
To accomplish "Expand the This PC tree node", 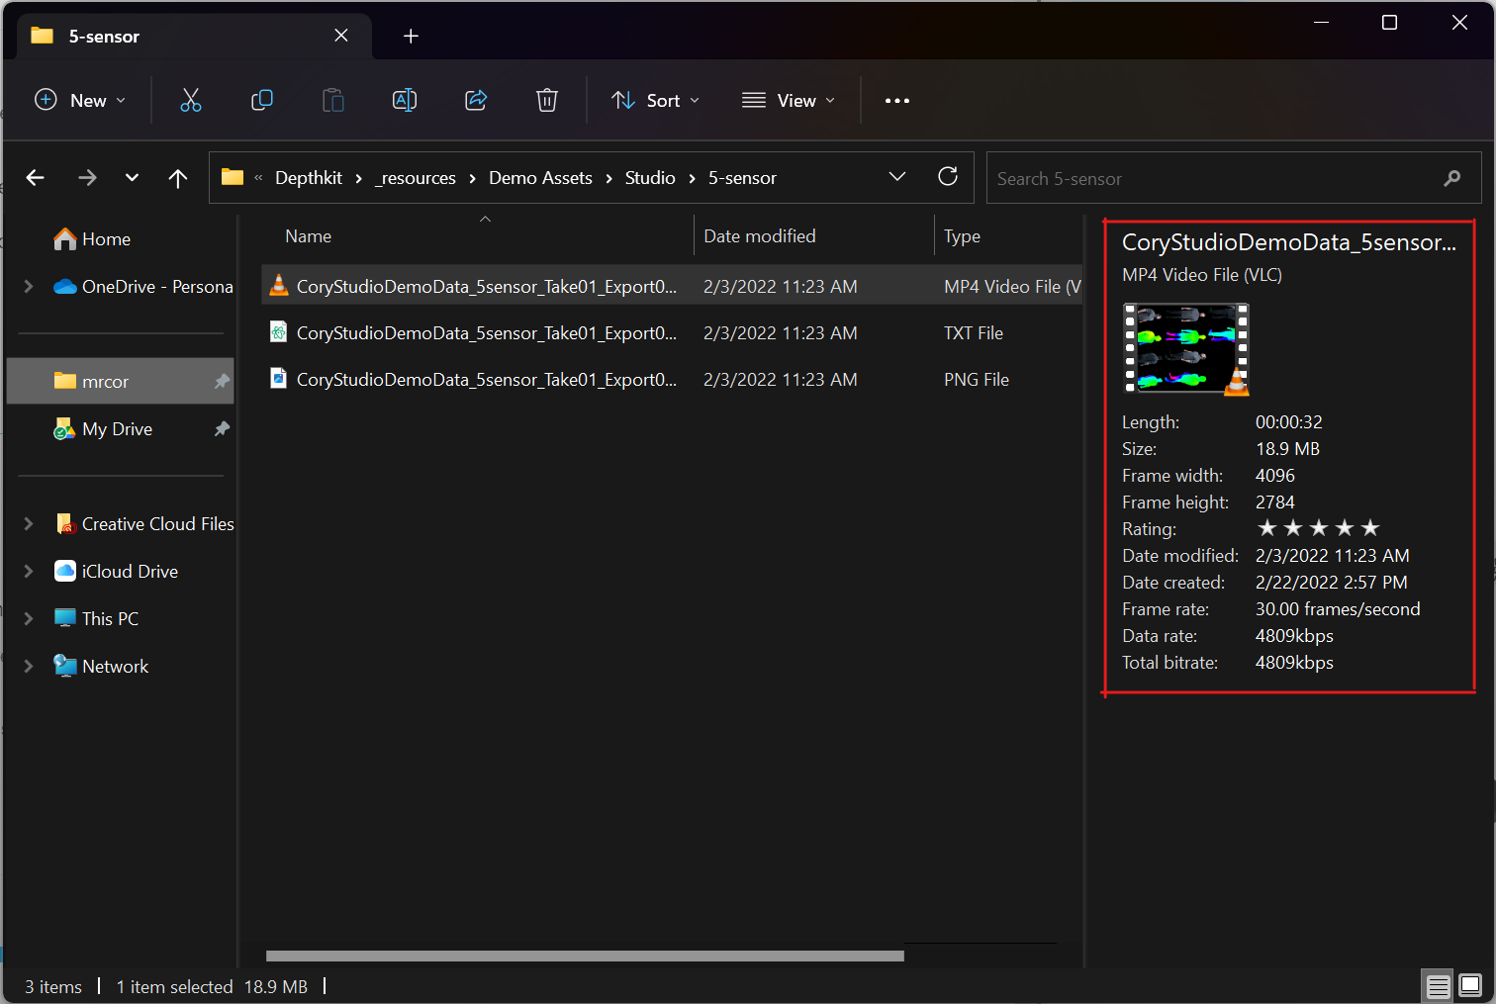I will (29, 619).
